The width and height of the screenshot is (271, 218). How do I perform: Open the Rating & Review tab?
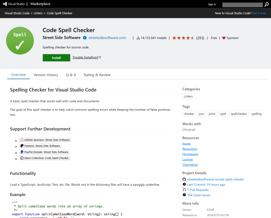coord(97,75)
